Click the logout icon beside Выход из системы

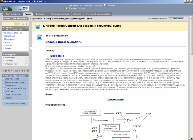(x=67, y=8)
